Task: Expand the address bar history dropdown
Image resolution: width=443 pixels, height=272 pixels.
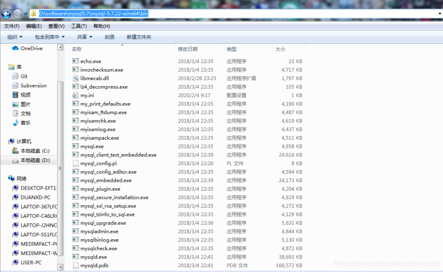Action: click(x=440, y=14)
